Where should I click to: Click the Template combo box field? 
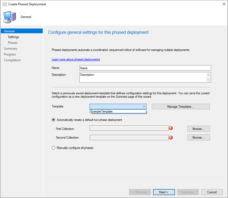click(x=118, y=106)
